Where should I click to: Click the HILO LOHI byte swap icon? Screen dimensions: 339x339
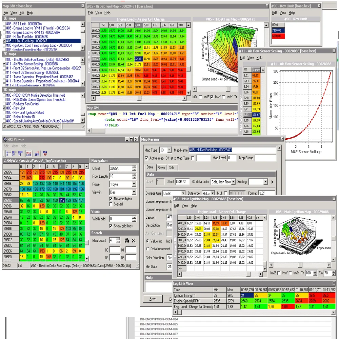pyautogui.click(x=28, y=153)
